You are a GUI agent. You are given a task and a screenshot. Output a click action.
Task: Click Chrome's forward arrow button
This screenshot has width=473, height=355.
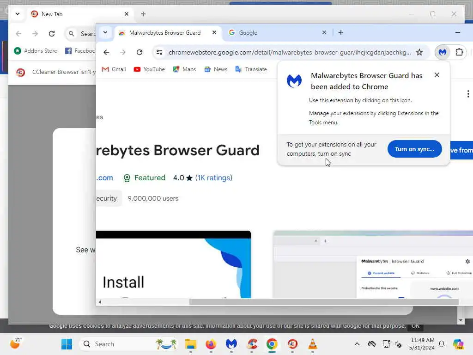(x=122, y=52)
